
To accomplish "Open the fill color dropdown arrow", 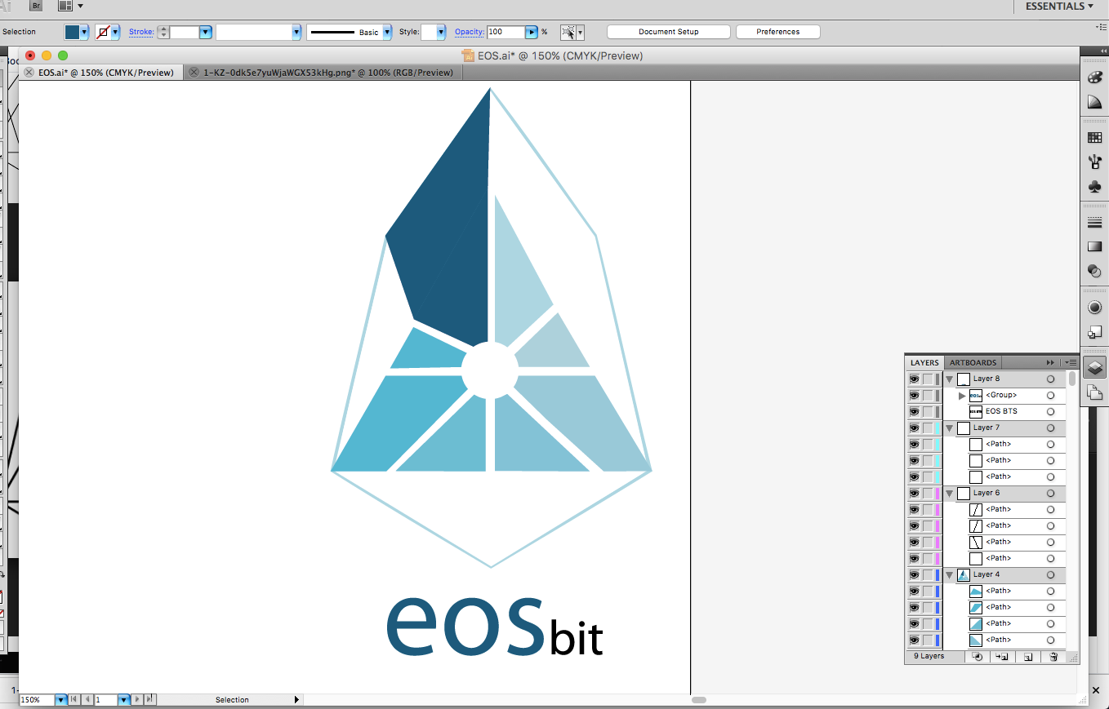I will click(x=84, y=32).
